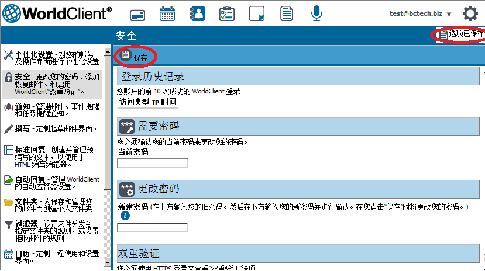Open 撰写 compose settings
The image size is (485, 271).
(x=51, y=128)
